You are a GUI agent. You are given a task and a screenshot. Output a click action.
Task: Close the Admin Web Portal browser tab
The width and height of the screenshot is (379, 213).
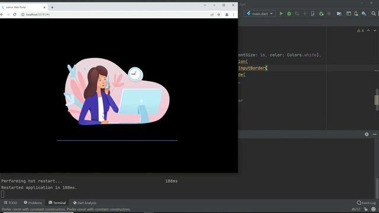(x=44, y=8)
